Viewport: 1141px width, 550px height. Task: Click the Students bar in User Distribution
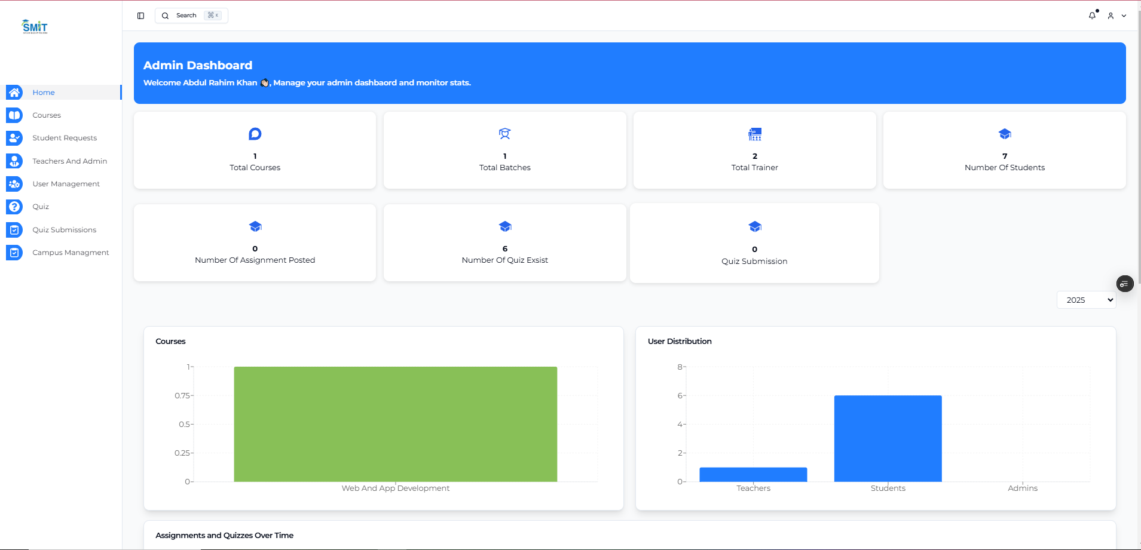click(888, 438)
